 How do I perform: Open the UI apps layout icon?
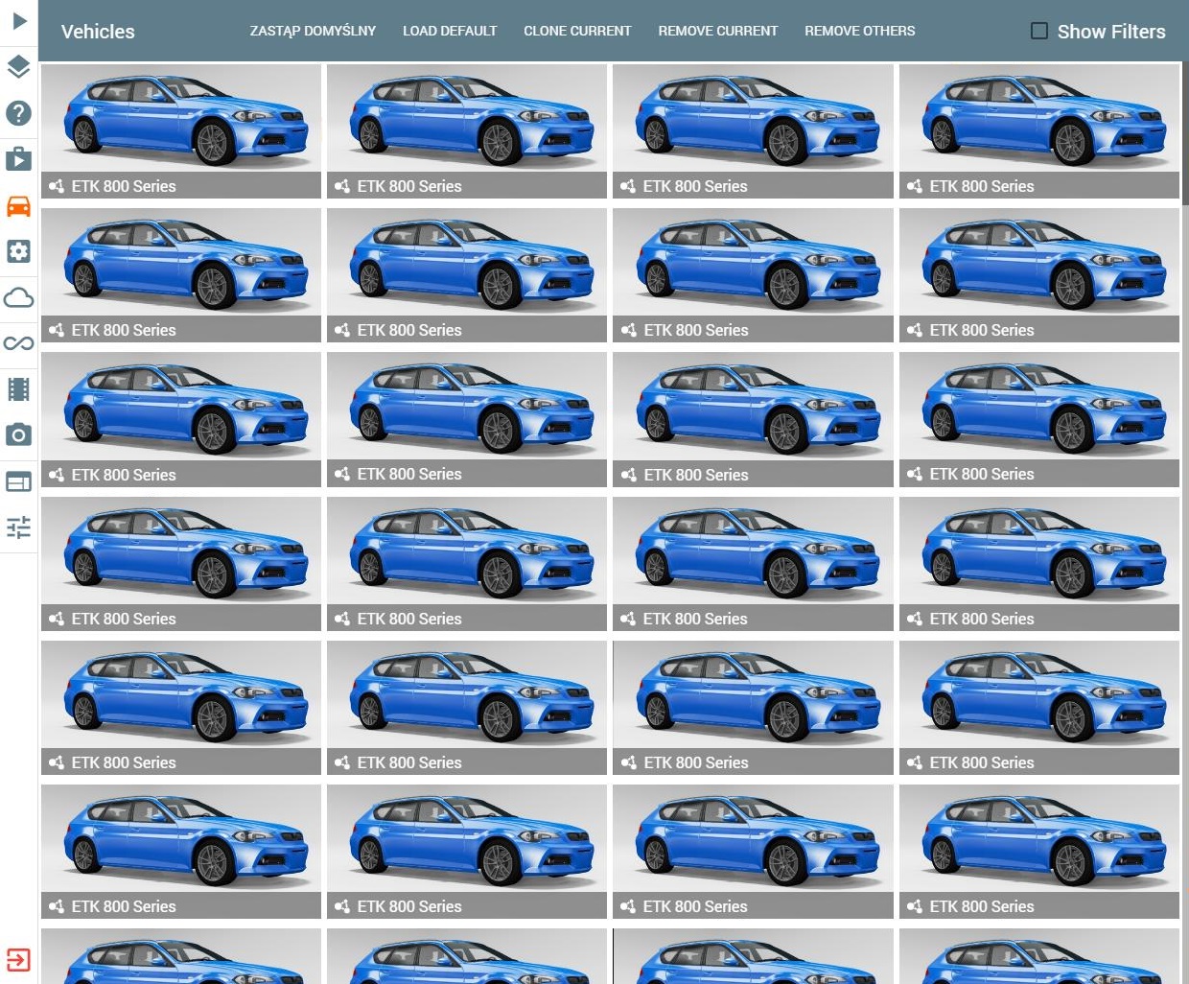tap(18, 481)
